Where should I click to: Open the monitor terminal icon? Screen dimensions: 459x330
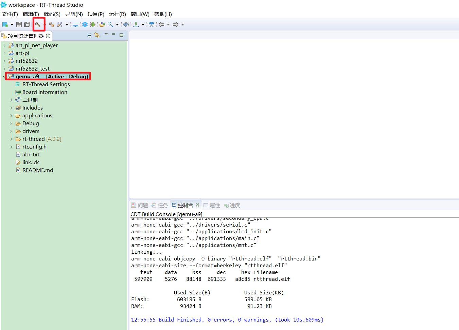pos(75,24)
